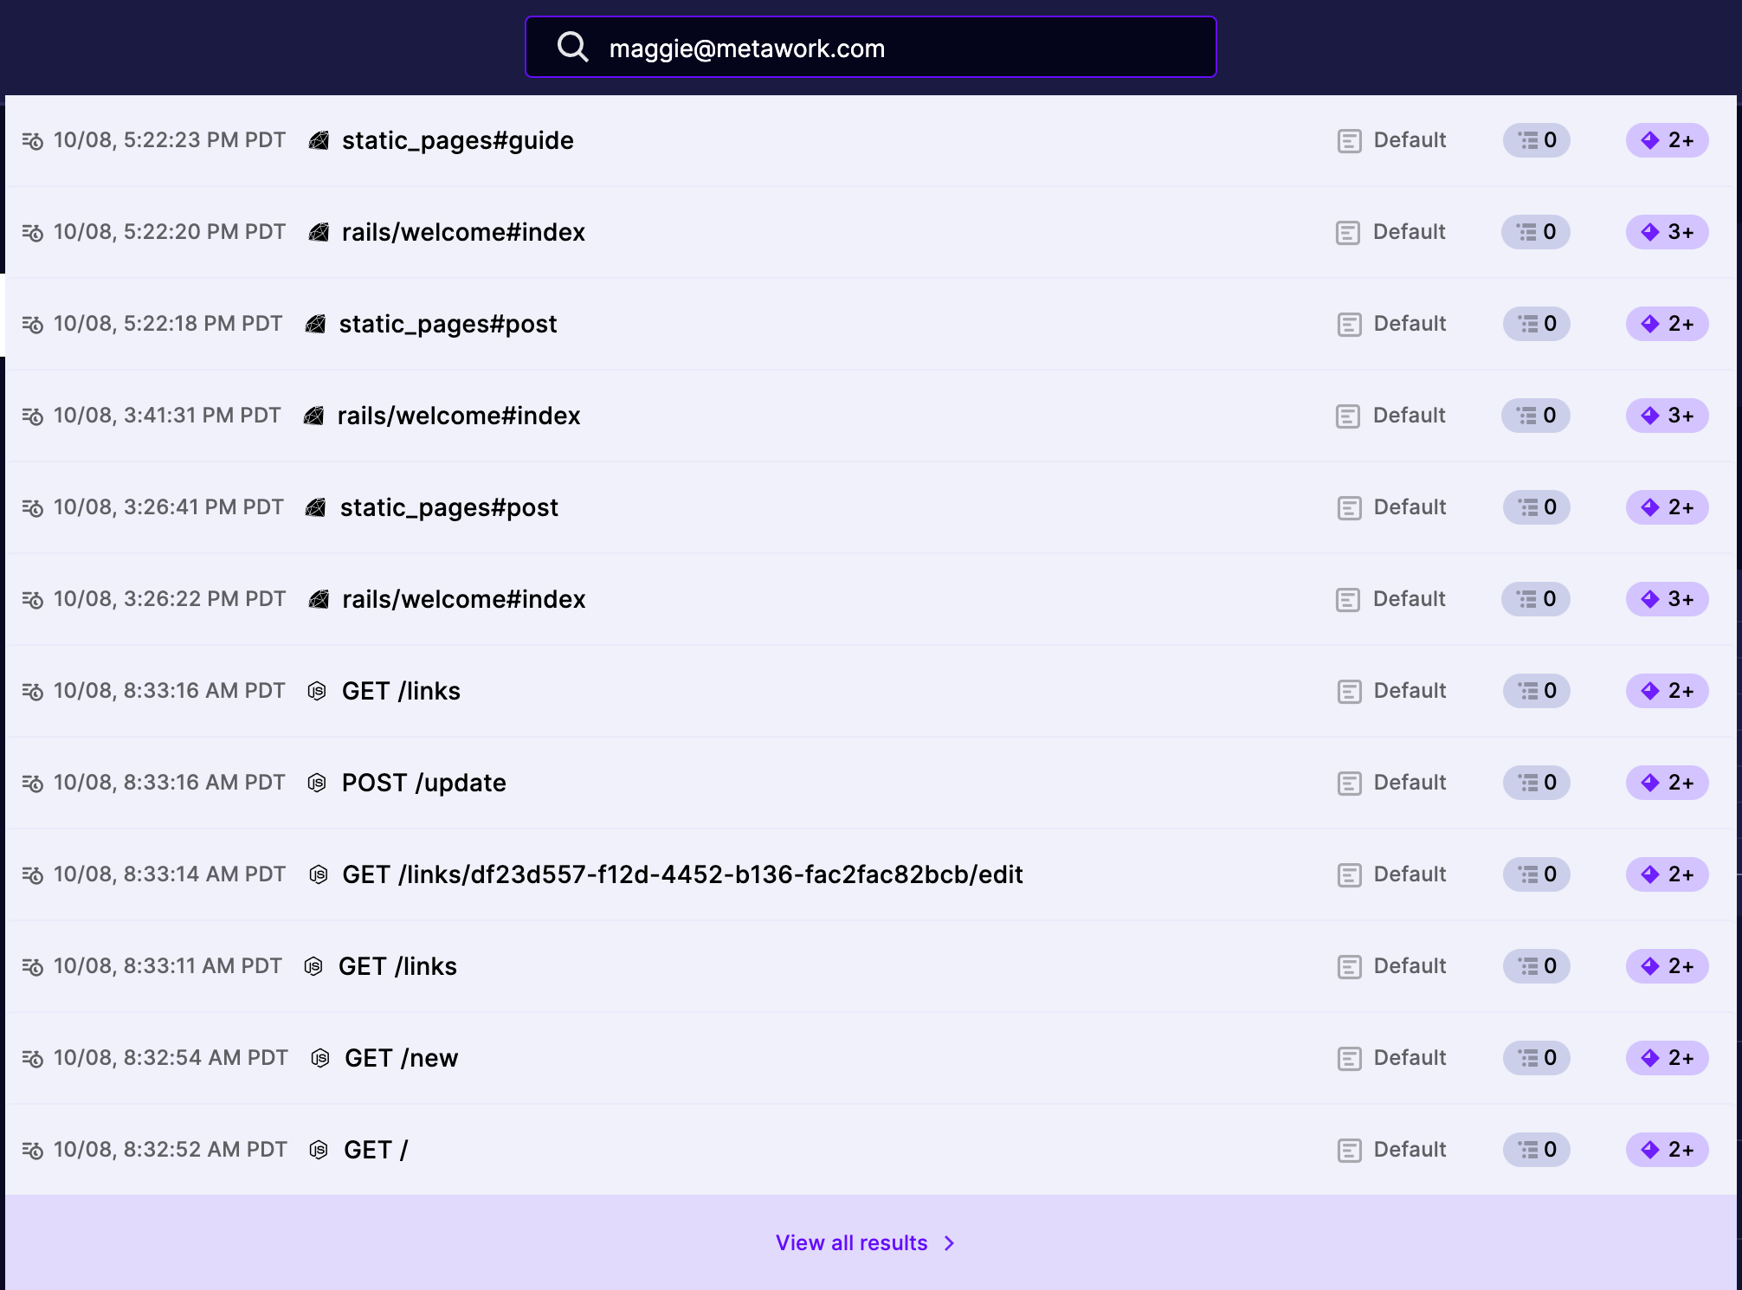Click the chevron next to View all results
Image resolution: width=1742 pixels, height=1290 pixels.
950,1243
